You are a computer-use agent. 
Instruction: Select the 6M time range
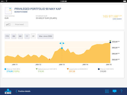20,36
